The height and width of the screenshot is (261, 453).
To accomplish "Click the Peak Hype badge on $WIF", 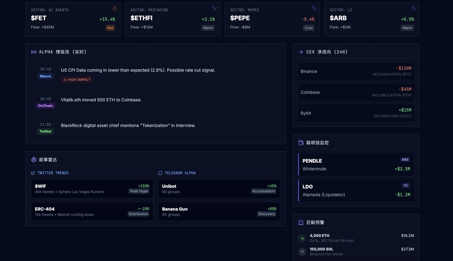I will [139, 191].
